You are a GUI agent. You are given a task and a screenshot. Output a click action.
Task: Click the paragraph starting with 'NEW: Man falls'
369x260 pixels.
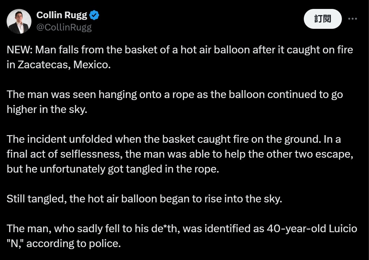(180, 57)
